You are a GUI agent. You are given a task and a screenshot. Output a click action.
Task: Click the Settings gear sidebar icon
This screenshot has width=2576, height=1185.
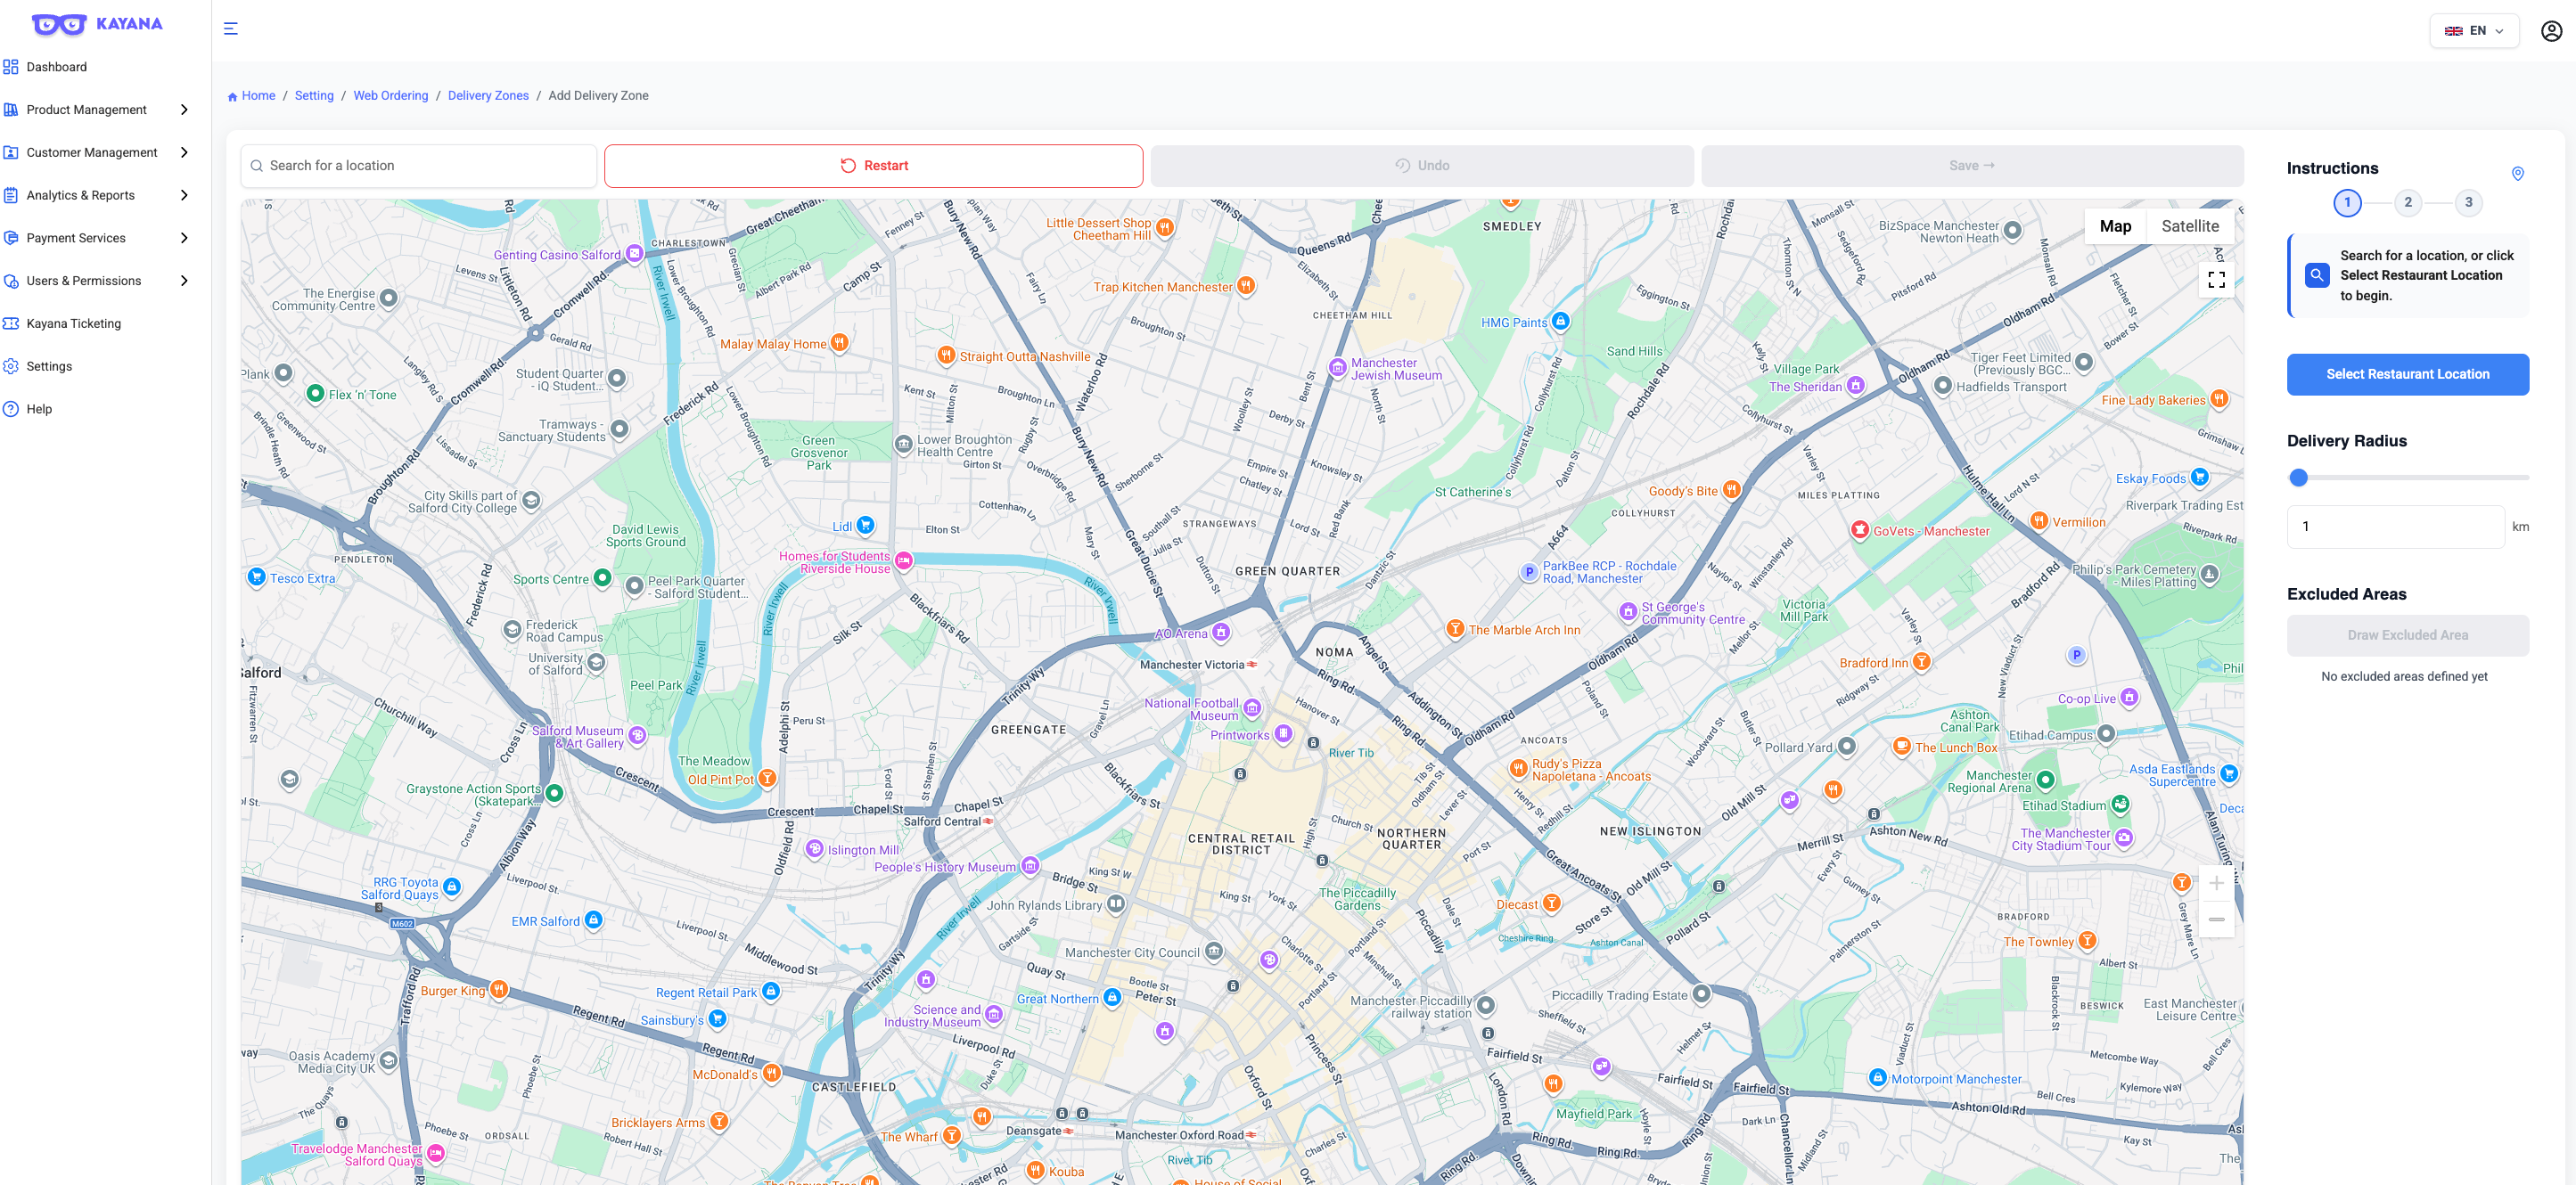coord(11,367)
